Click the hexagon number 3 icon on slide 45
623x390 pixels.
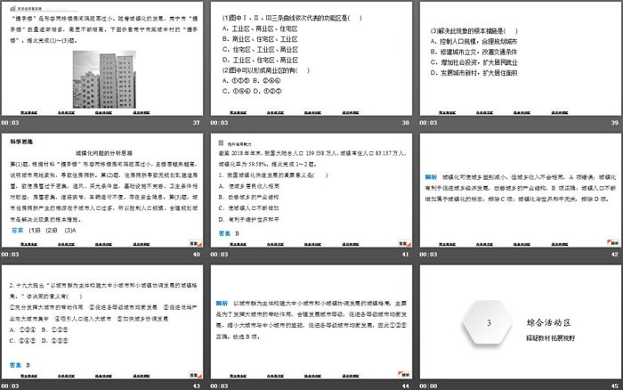click(x=489, y=324)
